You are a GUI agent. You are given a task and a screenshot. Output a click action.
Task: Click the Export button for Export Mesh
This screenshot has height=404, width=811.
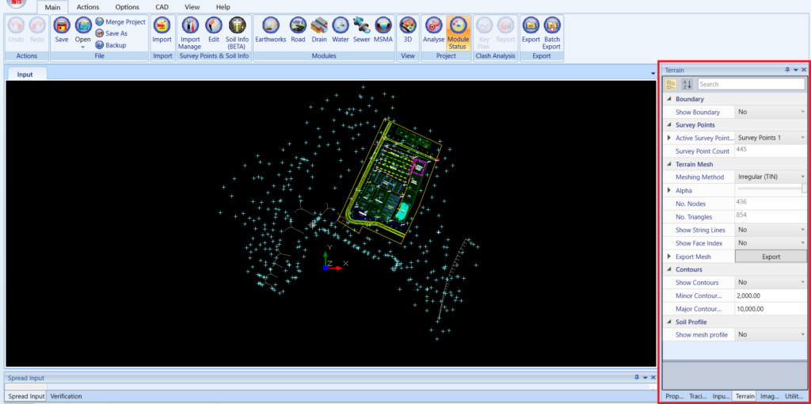pyautogui.click(x=771, y=257)
